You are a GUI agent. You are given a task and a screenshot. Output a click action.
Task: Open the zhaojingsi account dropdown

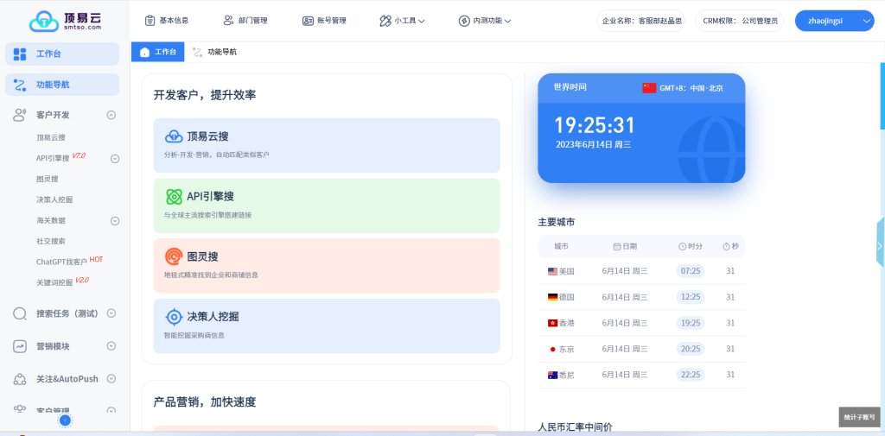click(867, 20)
